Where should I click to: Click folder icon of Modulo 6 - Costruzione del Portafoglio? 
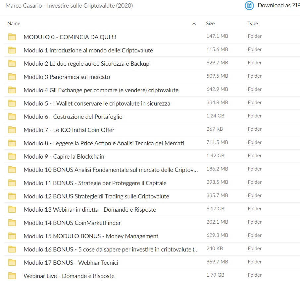pos(12,116)
